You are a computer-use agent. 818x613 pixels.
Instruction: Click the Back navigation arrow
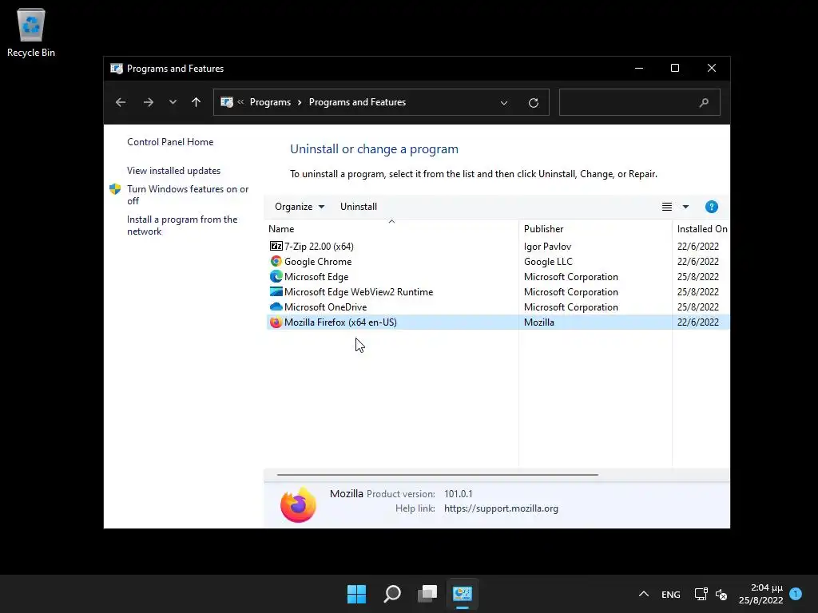point(121,103)
